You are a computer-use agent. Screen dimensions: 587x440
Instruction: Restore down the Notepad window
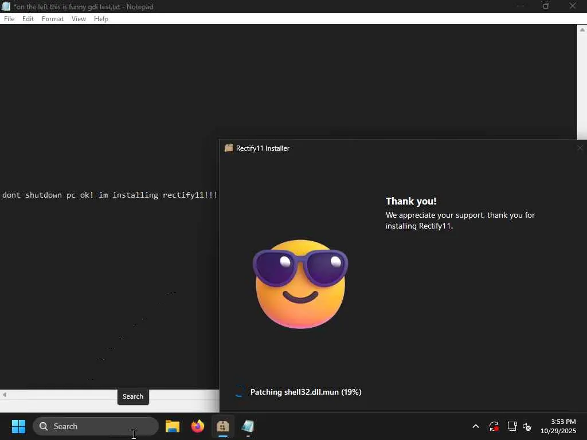point(546,6)
